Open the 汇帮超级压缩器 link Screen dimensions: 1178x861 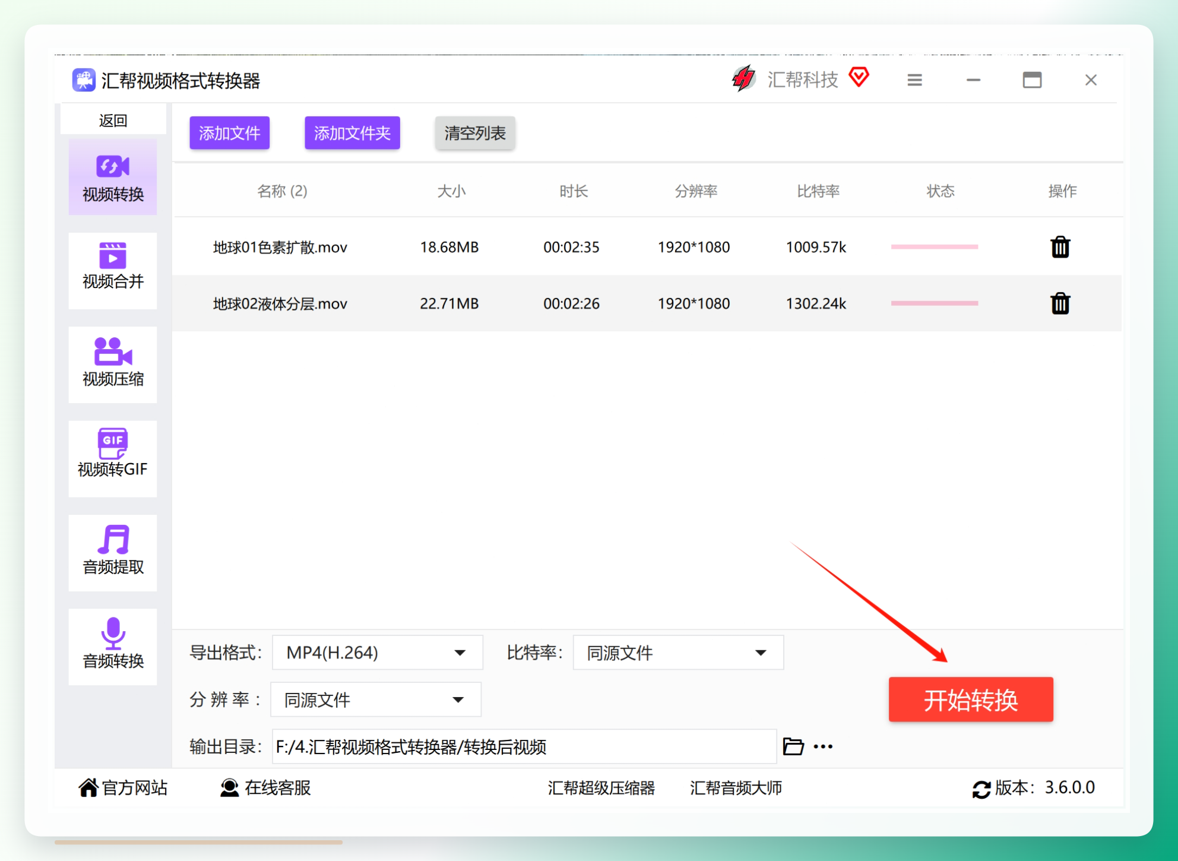click(x=601, y=788)
